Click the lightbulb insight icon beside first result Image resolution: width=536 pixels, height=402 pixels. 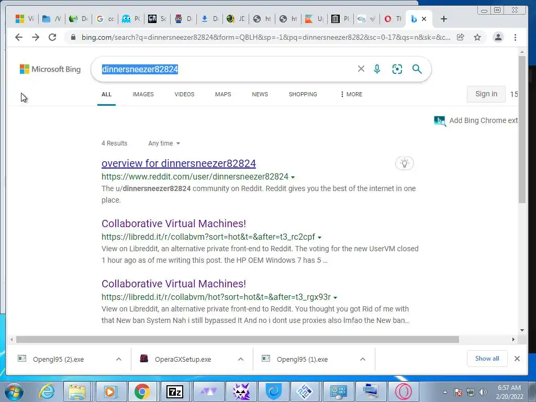point(405,163)
